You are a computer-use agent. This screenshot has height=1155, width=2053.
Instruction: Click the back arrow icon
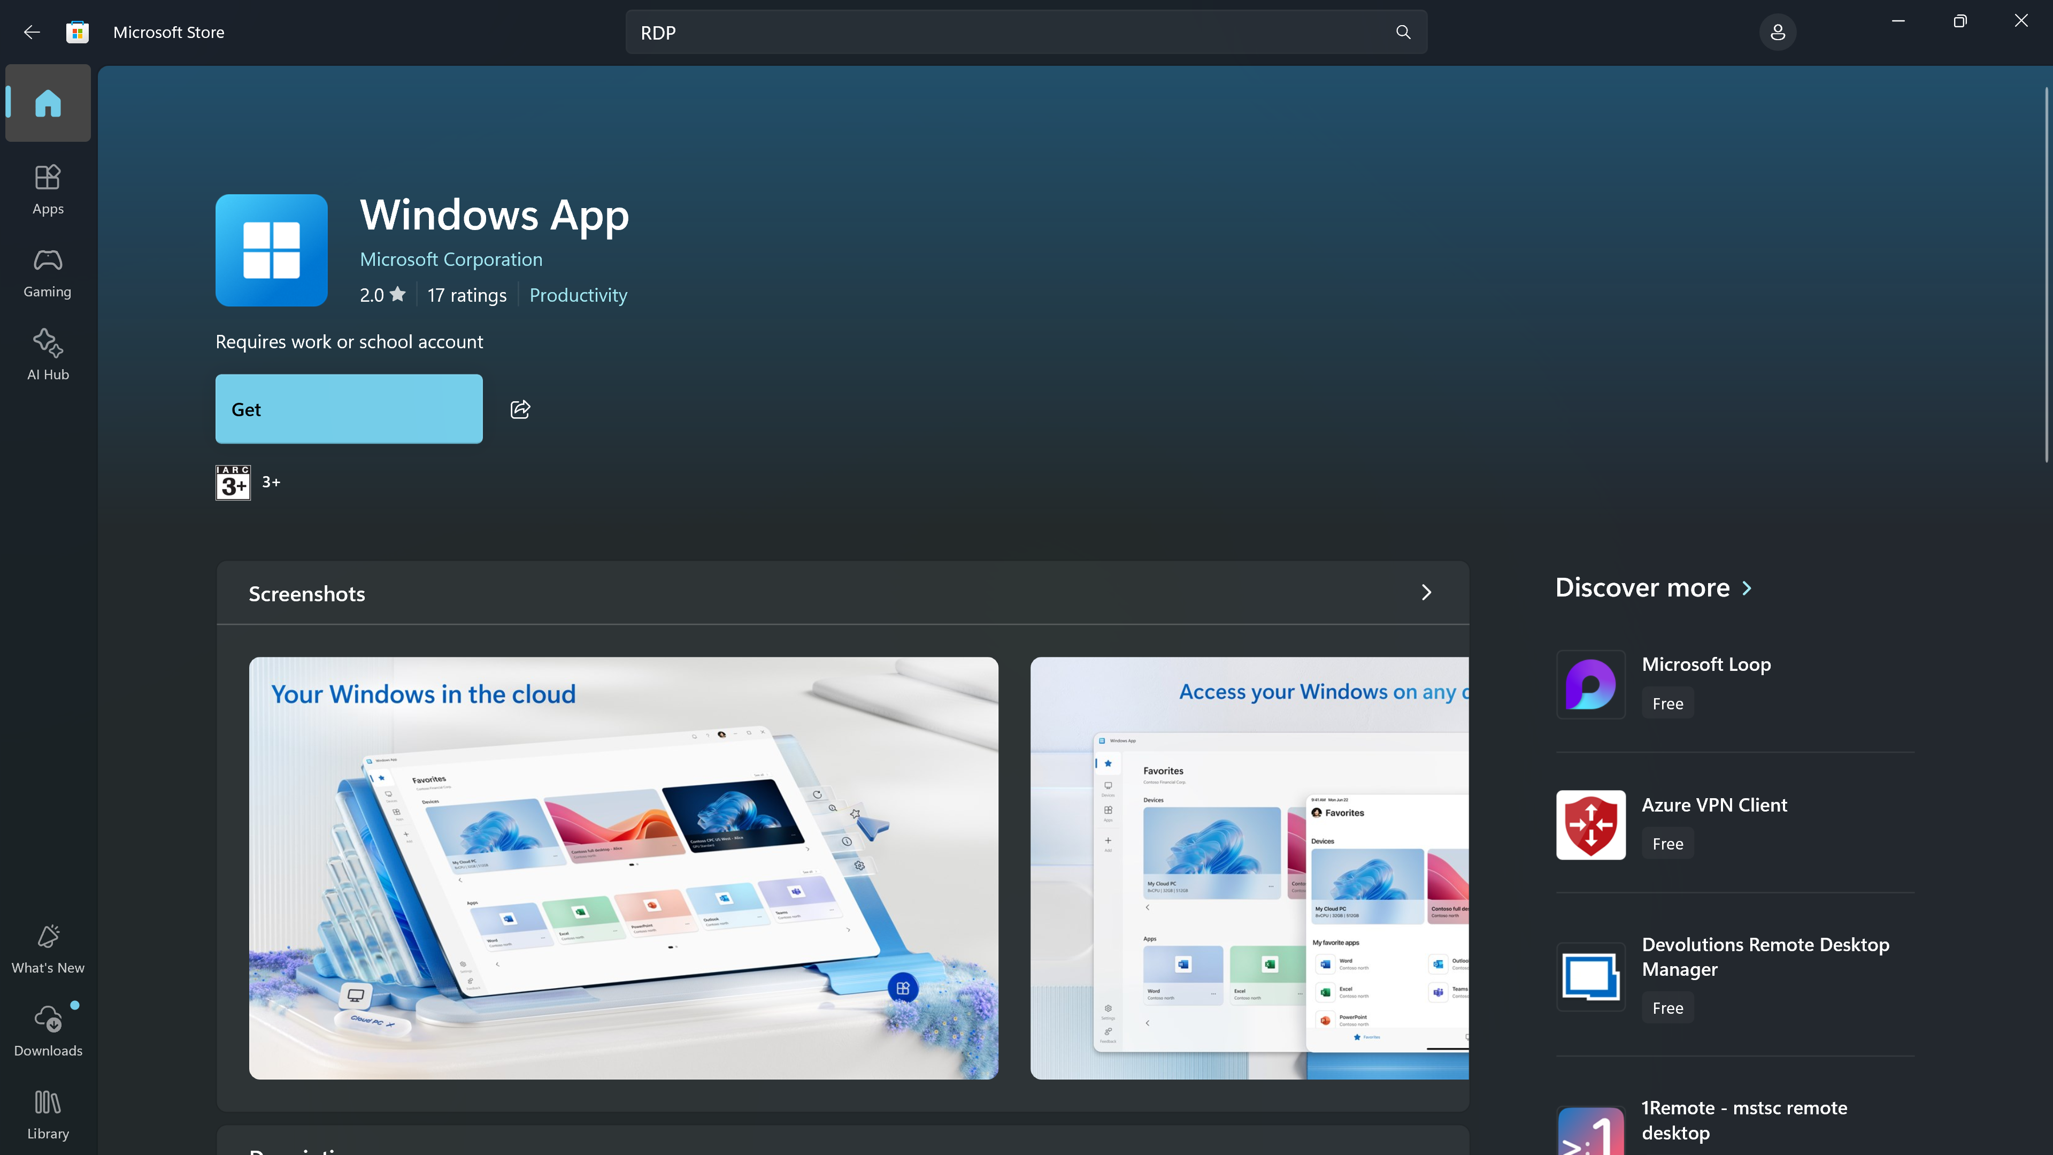32,32
